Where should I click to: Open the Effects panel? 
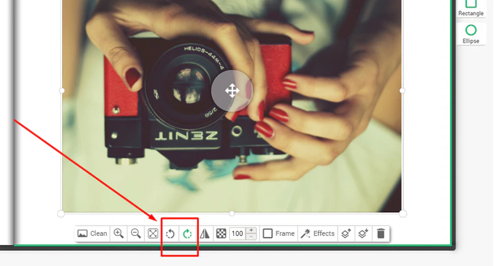pyautogui.click(x=318, y=233)
